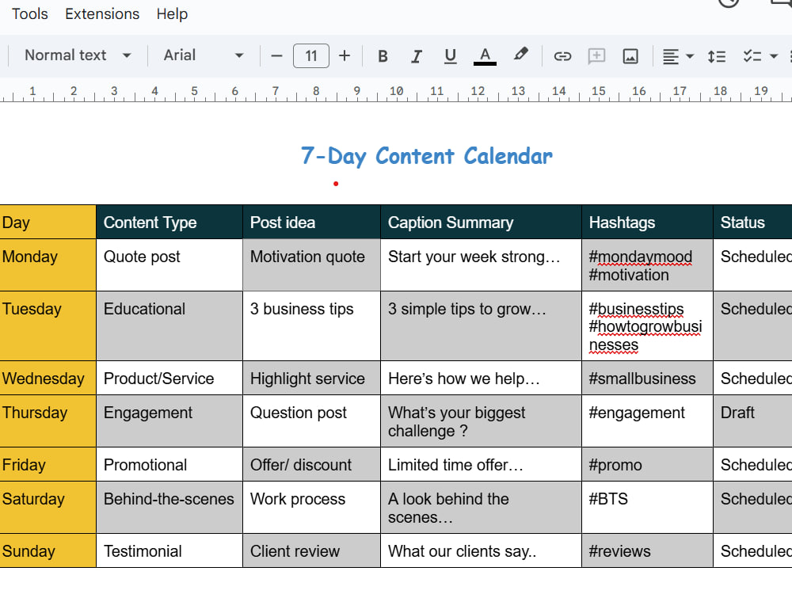The height and width of the screenshot is (594, 792).
Task: Click the horizontal ruler at mark 10
Action: click(397, 91)
